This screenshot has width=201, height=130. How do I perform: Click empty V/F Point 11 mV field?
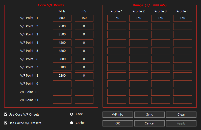[x=84, y=100]
